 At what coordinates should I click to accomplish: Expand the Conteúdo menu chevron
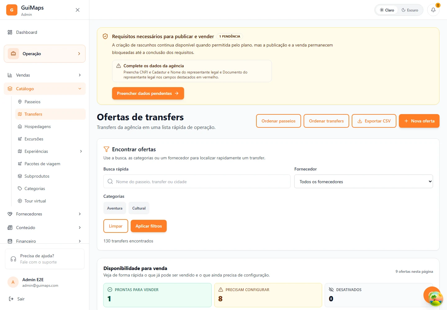point(80,228)
